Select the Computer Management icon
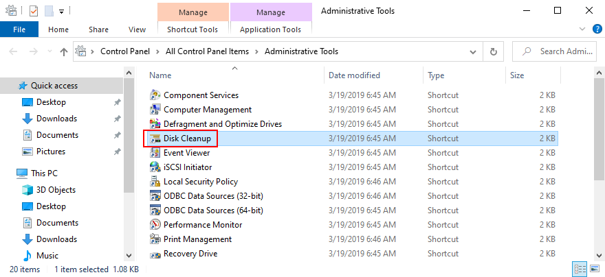605x277 pixels. coord(155,110)
